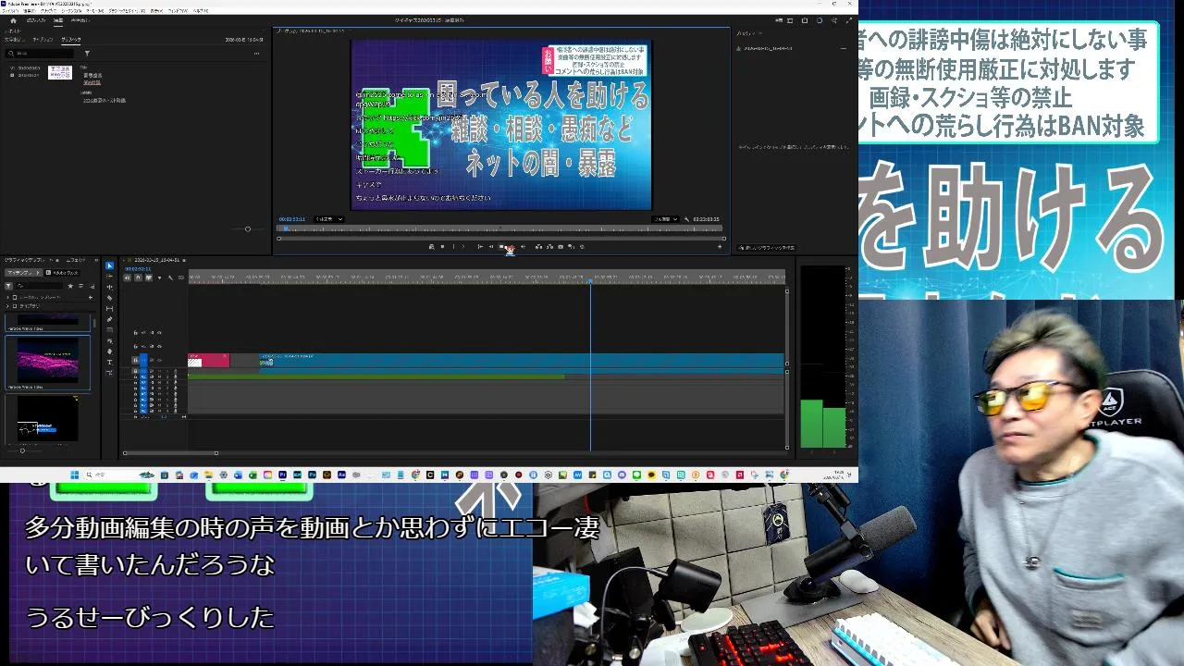Add folder plus next to local templates
Screen dimensions: 1184x666
pyautogui.click(x=91, y=297)
